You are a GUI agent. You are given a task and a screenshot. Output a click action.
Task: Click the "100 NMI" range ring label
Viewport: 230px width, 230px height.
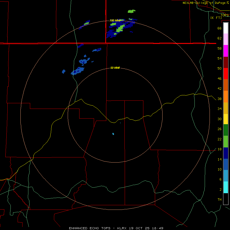(115, 20)
